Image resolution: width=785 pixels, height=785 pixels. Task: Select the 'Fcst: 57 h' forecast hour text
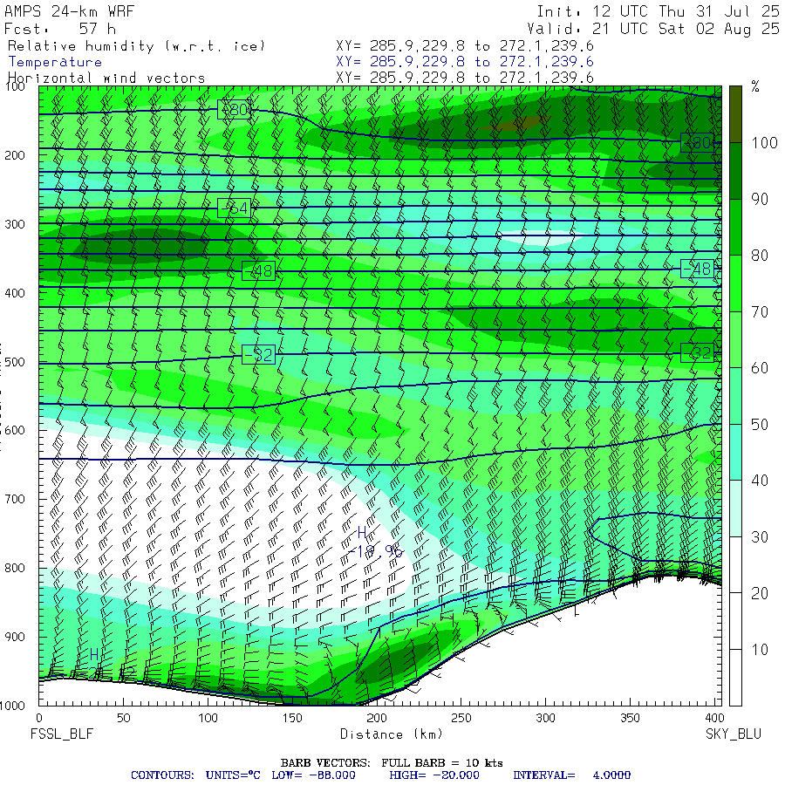(60, 29)
